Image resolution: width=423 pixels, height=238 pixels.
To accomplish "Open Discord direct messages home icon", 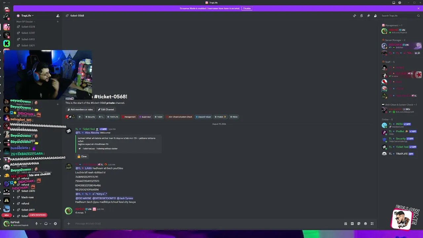I will 6,9.
